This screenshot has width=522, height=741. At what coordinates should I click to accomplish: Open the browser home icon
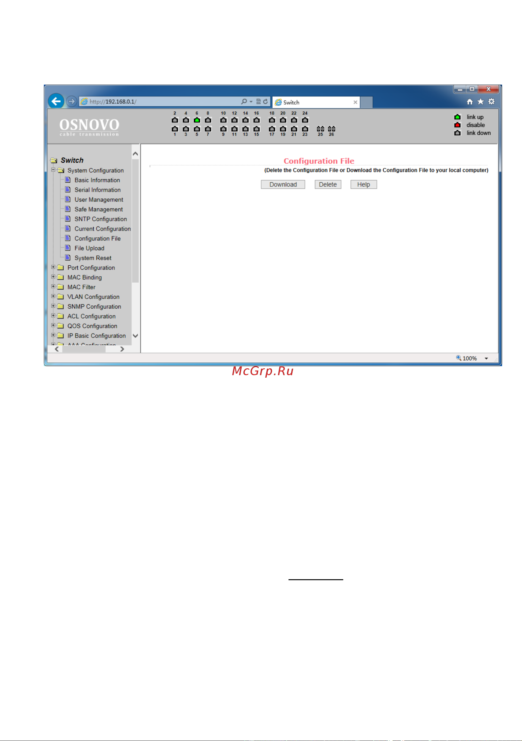click(x=470, y=102)
